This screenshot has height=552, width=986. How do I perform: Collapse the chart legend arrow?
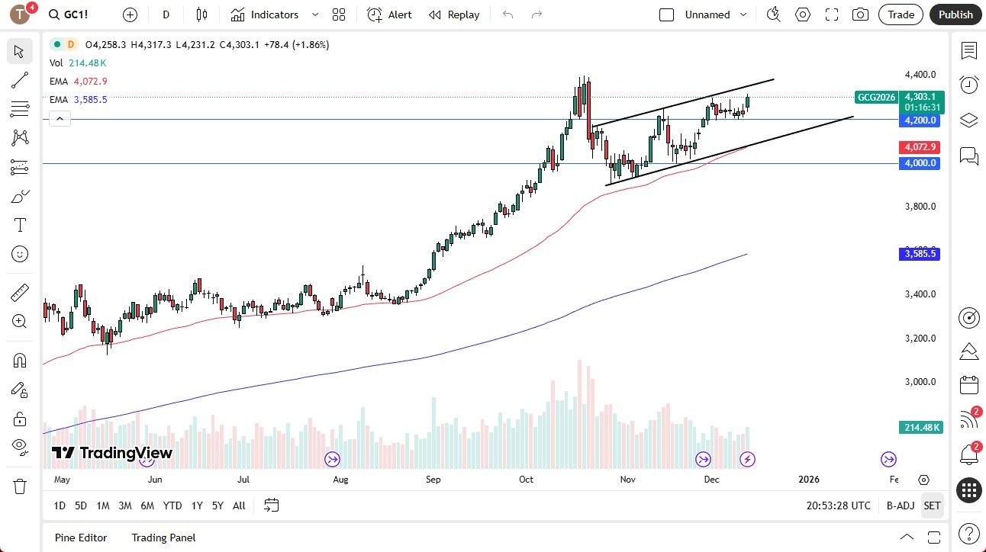60,118
